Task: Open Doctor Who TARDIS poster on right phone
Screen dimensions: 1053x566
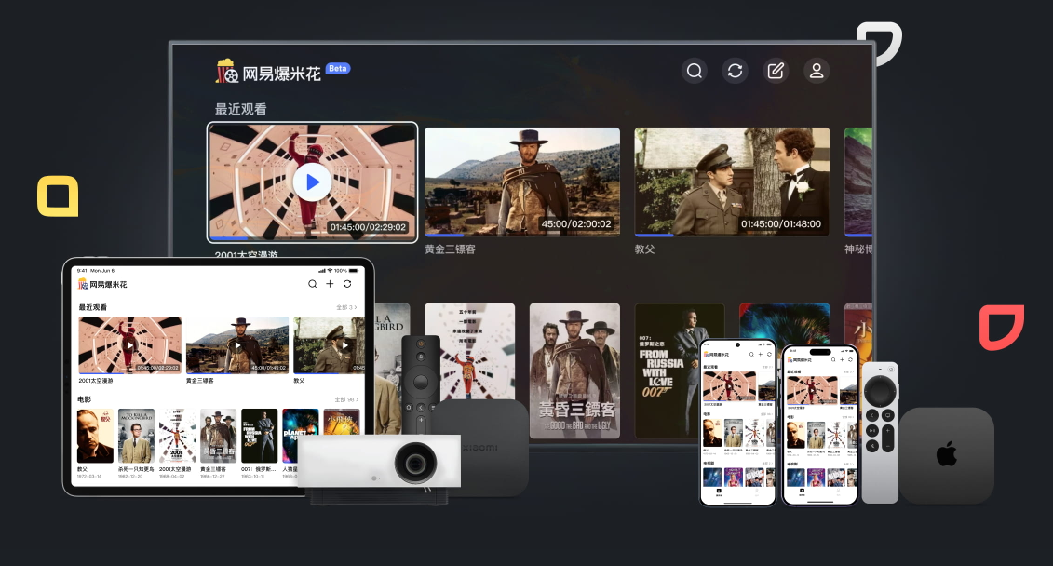Action: (x=796, y=478)
